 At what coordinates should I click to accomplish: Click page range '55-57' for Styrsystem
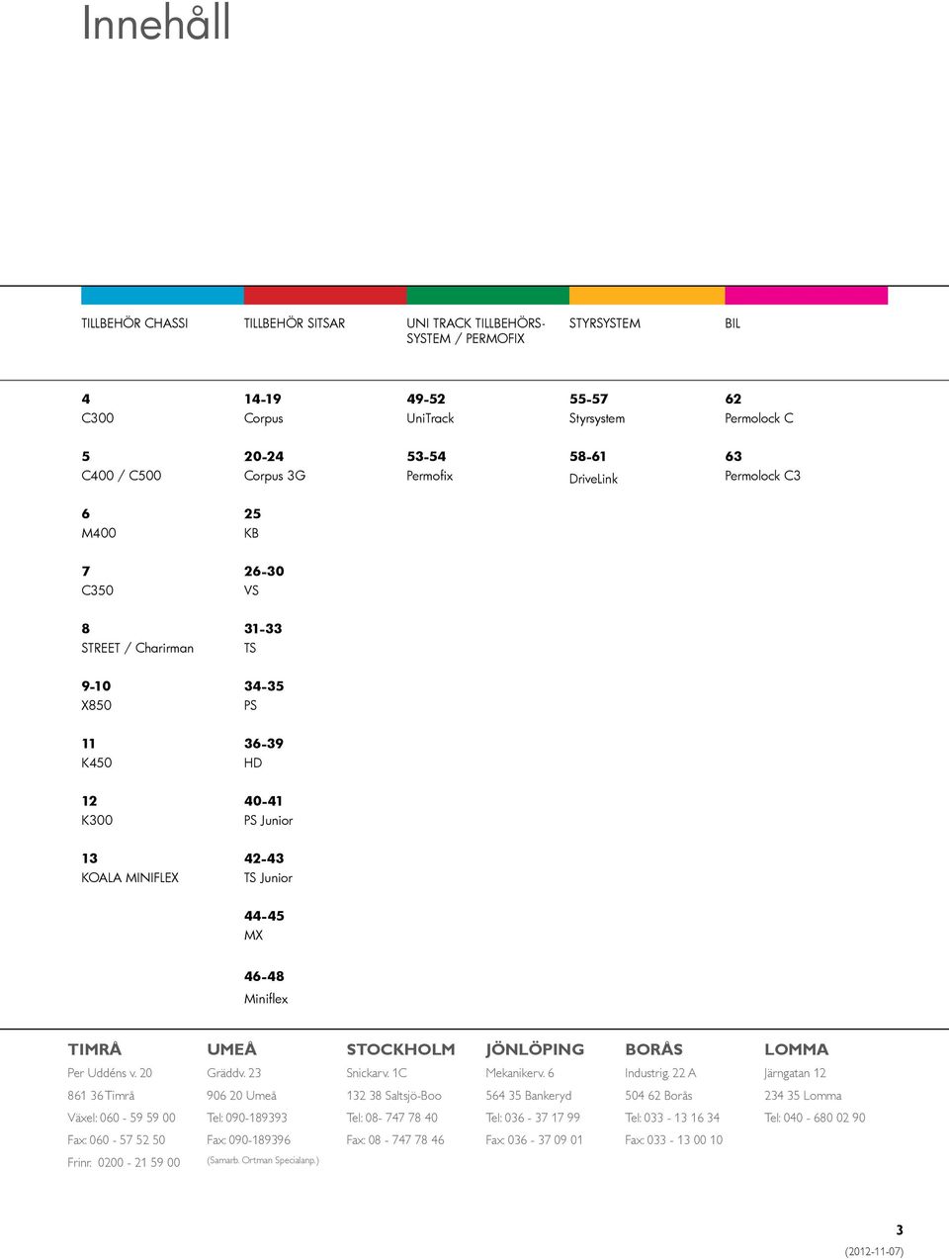(x=589, y=399)
